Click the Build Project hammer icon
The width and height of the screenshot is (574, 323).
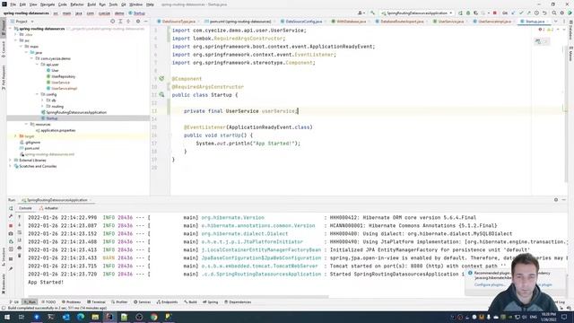372,13
